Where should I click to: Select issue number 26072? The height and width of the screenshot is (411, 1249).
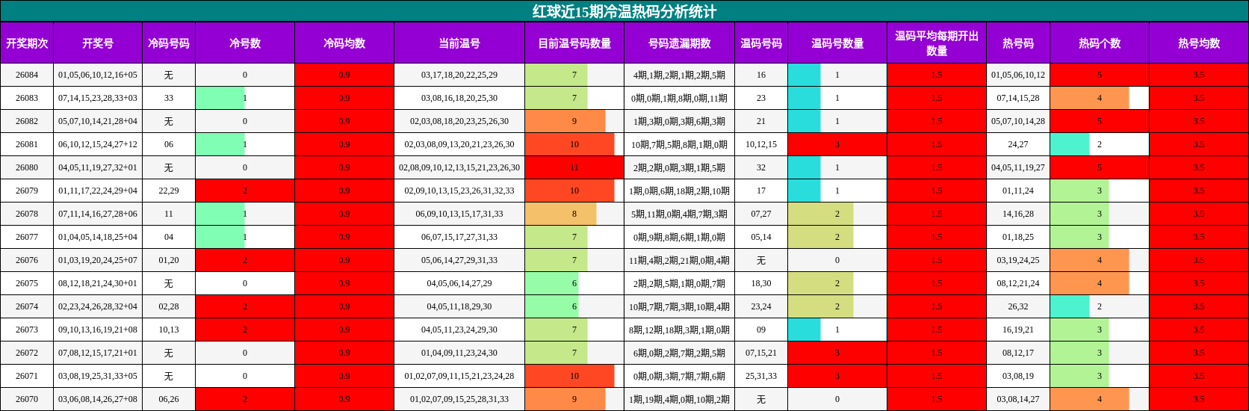point(27,353)
